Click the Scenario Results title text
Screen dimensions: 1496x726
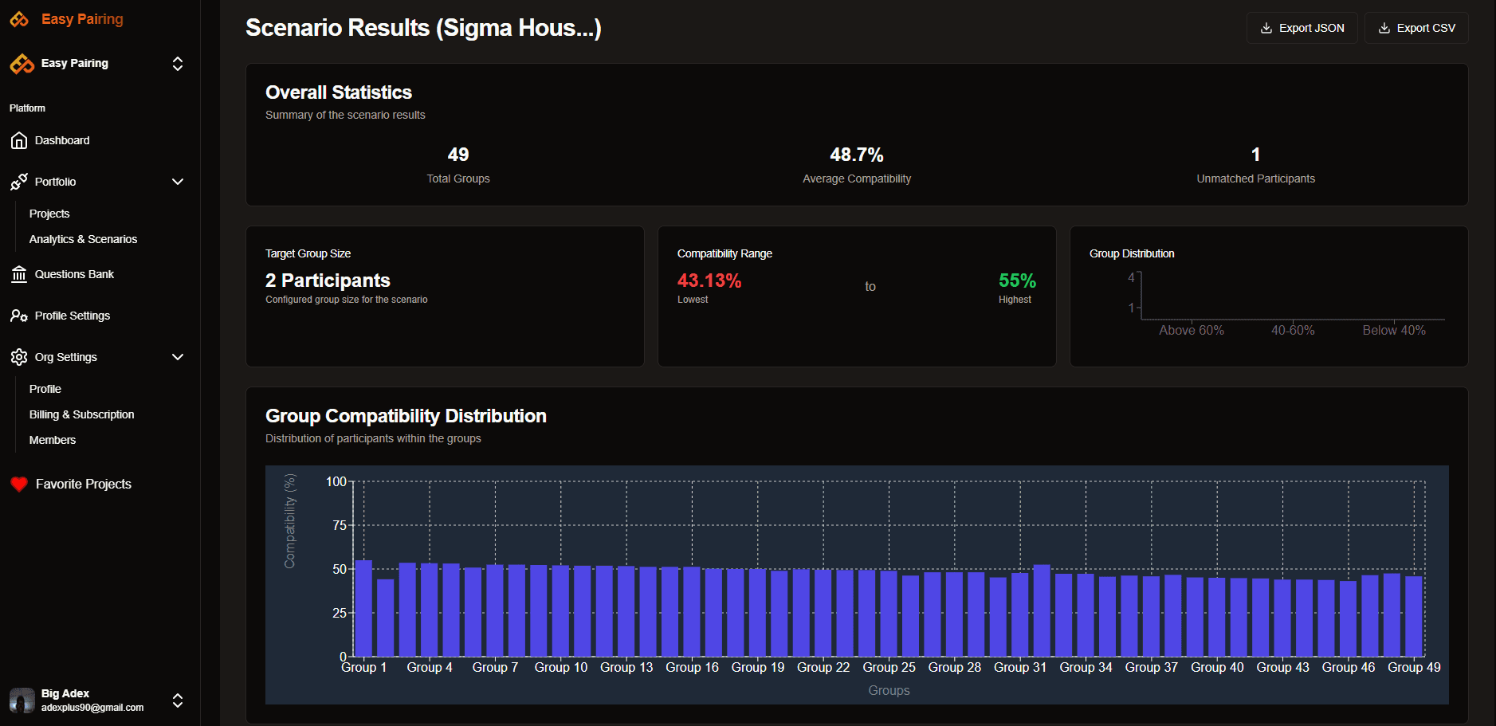[423, 27]
